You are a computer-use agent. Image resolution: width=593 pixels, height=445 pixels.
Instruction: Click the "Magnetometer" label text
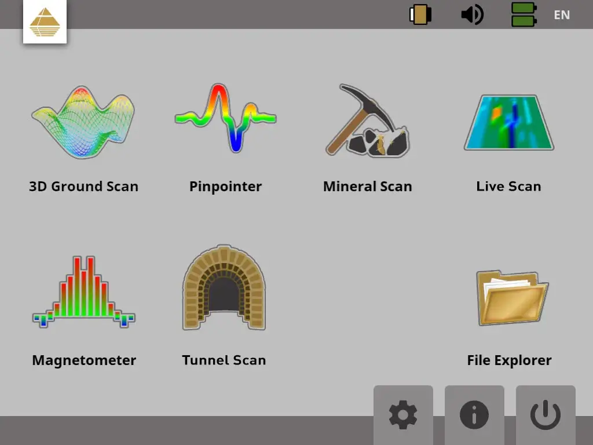tap(84, 360)
